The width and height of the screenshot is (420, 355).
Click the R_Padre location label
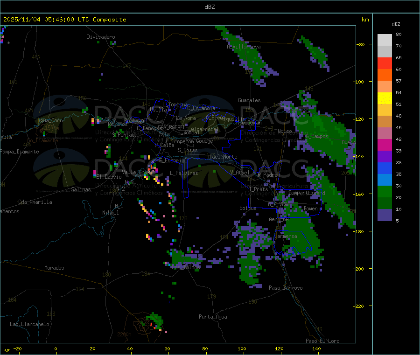pyautogui.click(x=267, y=175)
